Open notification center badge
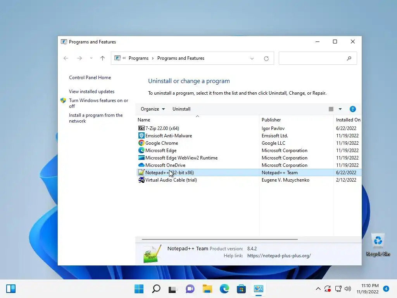Screen dimensions: 397x298 coord(386,289)
